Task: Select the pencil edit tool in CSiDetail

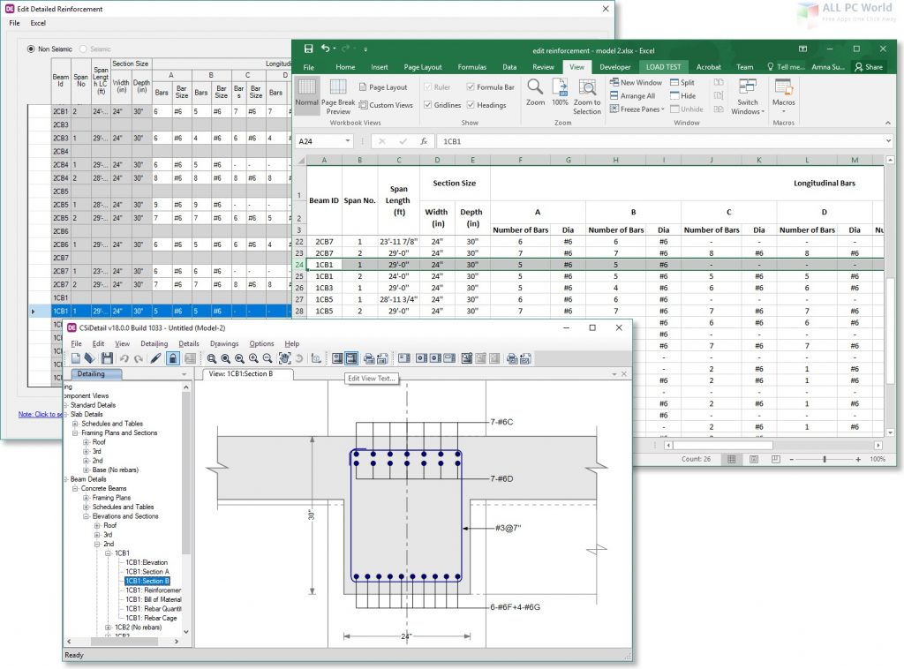Action: (x=155, y=358)
